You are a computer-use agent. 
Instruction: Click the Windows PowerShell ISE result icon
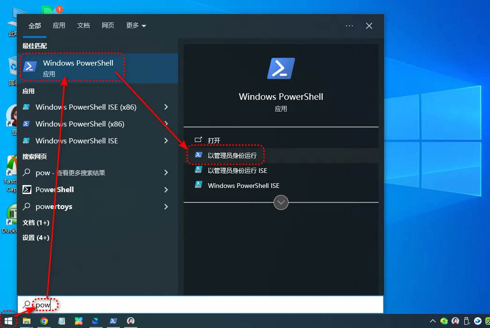26,141
